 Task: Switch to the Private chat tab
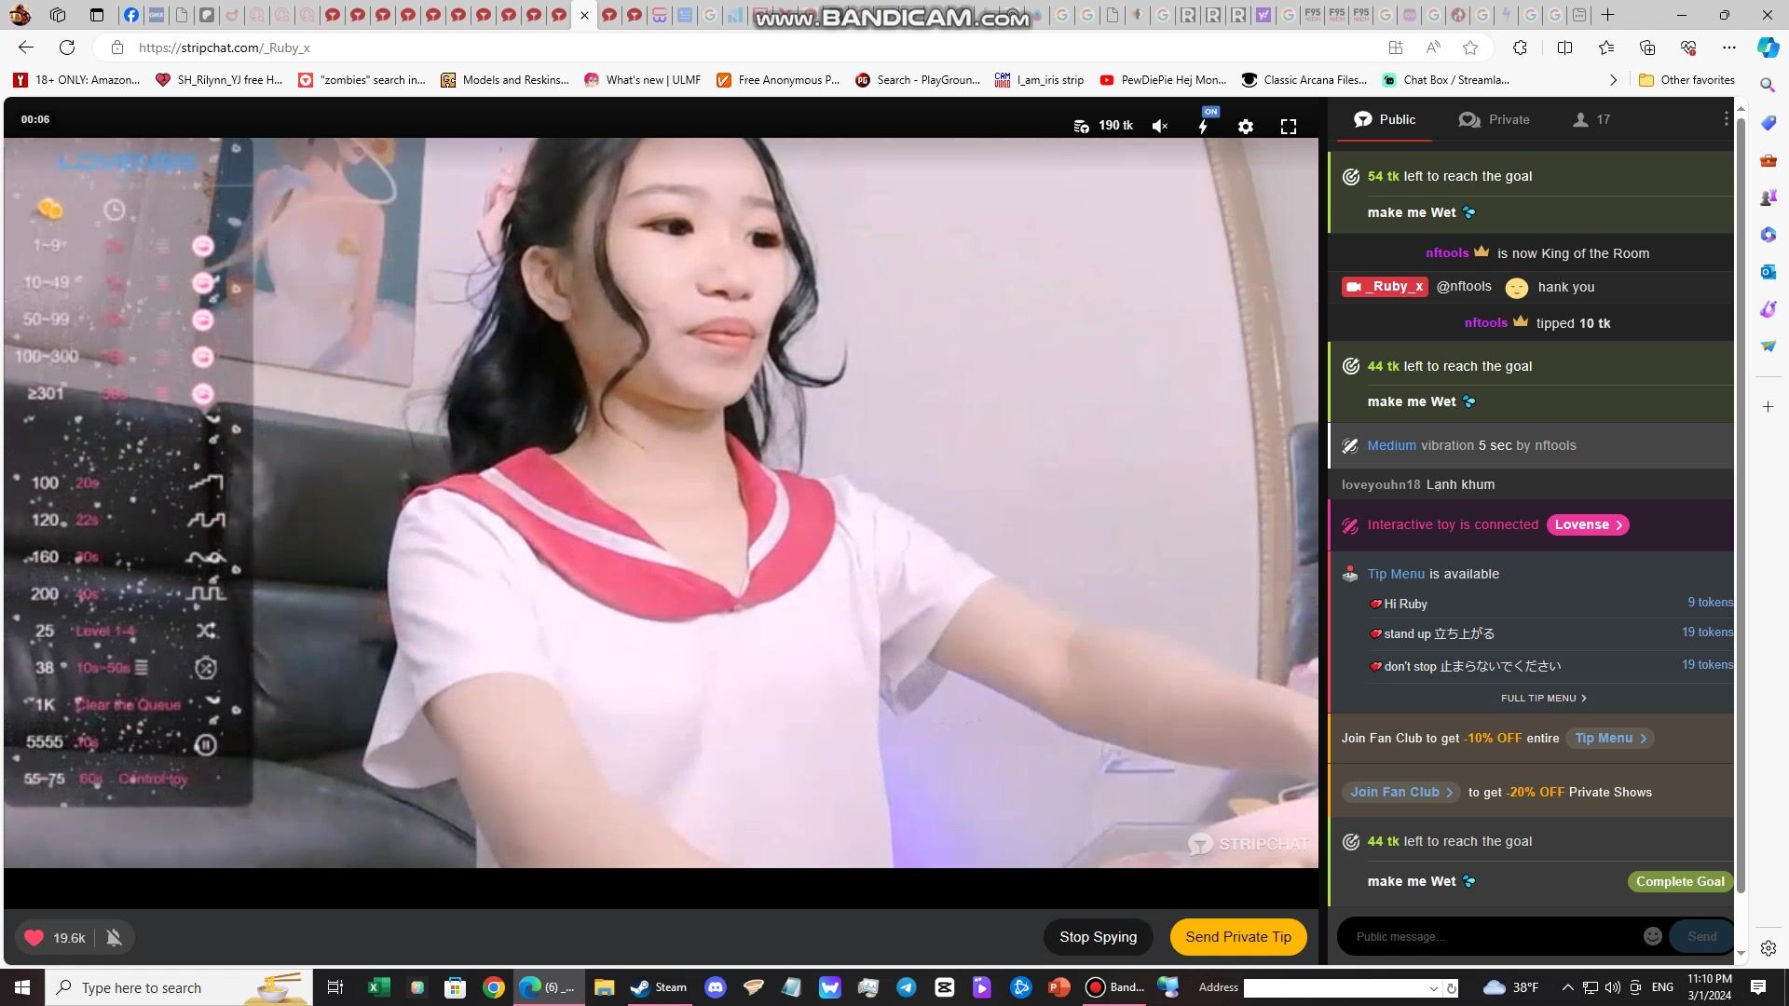(1494, 119)
